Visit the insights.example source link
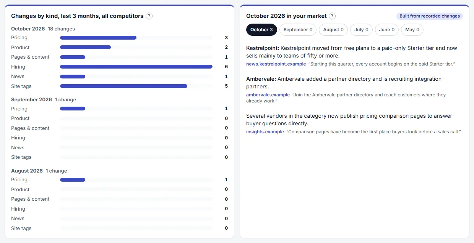The height and width of the screenshot is (243, 474). click(265, 132)
